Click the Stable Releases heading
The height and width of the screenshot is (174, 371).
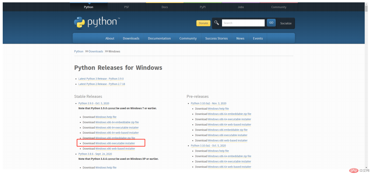click(x=88, y=96)
